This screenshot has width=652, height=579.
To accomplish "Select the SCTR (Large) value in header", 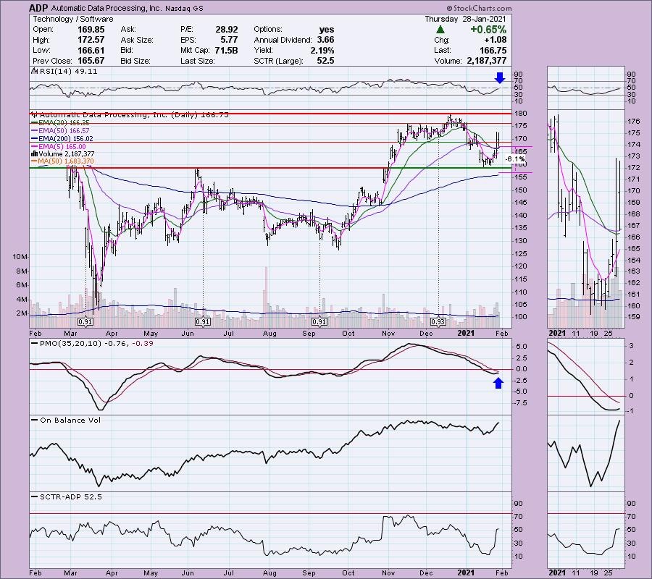I will click(325, 61).
